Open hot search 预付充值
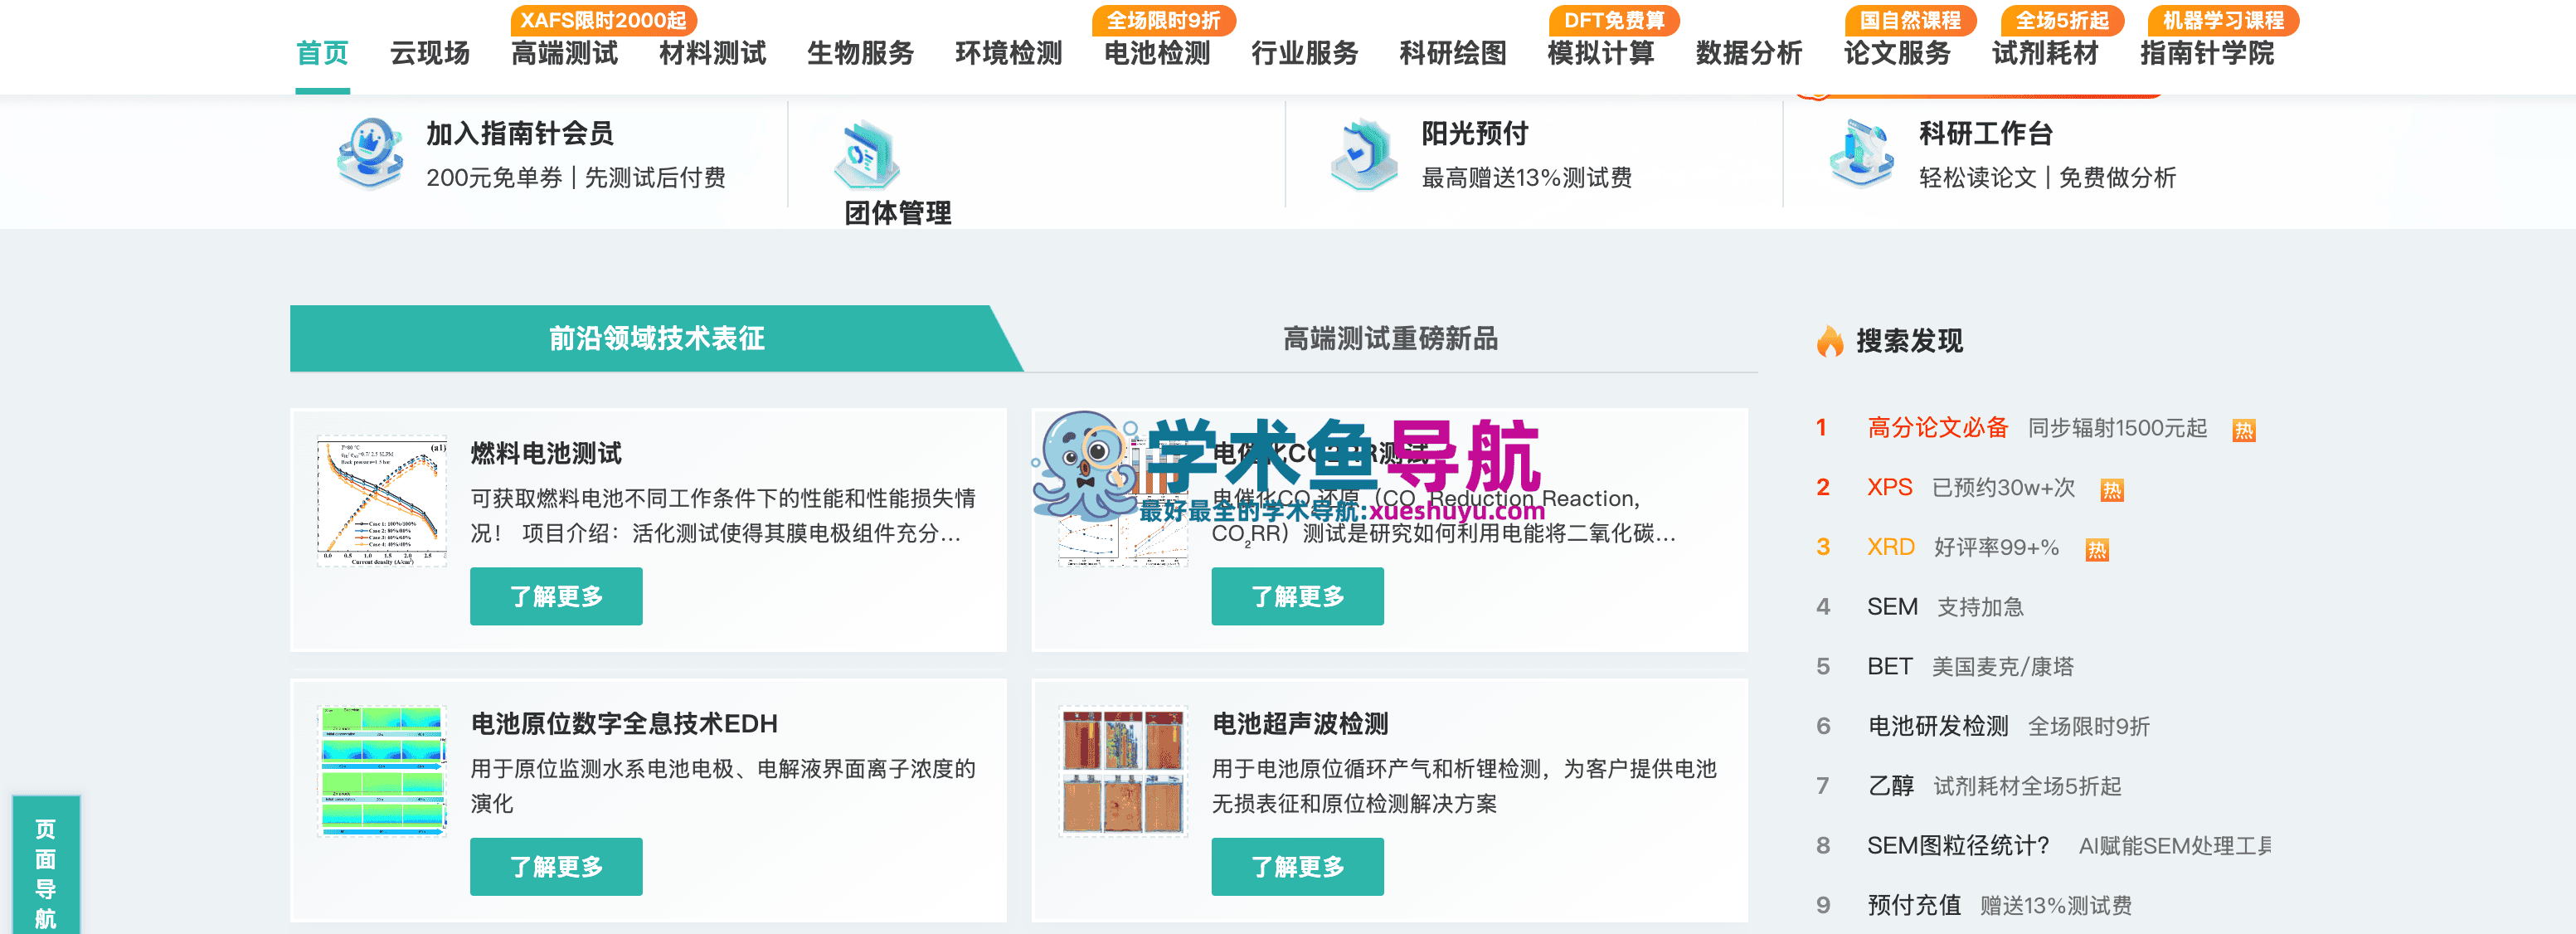Viewport: 2576px width, 934px height. (1913, 906)
